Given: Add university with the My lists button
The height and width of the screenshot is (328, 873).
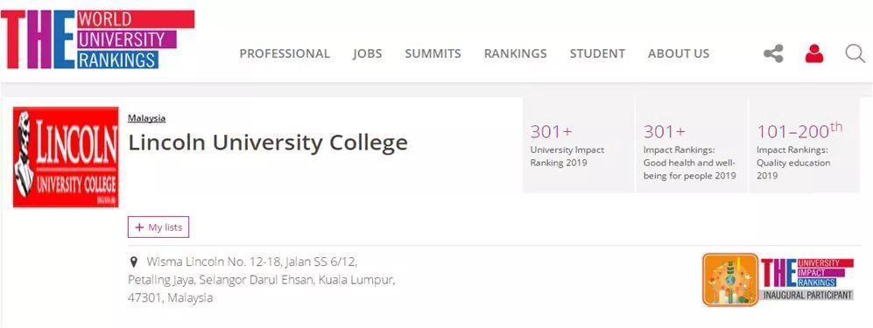Looking at the screenshot, I should (158, 227).
